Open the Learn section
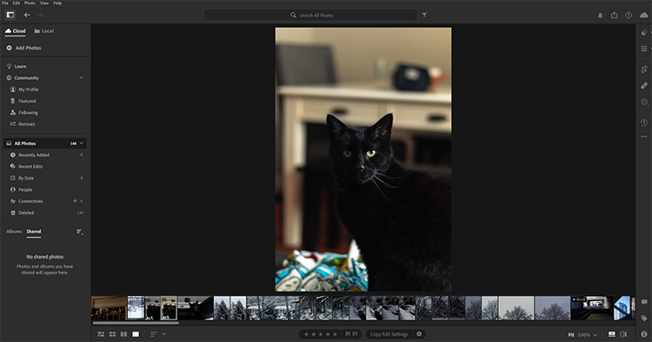The width and height of the screenshot is (652, 342). (17, 66)
